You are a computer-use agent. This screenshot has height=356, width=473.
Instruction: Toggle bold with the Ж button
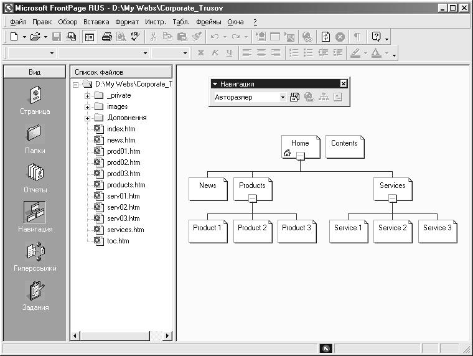coord(200,53)
